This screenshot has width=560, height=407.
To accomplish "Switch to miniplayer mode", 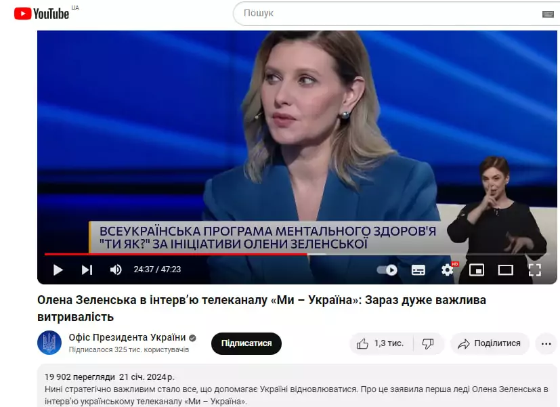I will pos(477,270).
